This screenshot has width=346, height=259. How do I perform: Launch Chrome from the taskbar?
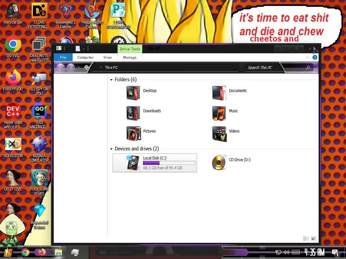click(25, 252)
